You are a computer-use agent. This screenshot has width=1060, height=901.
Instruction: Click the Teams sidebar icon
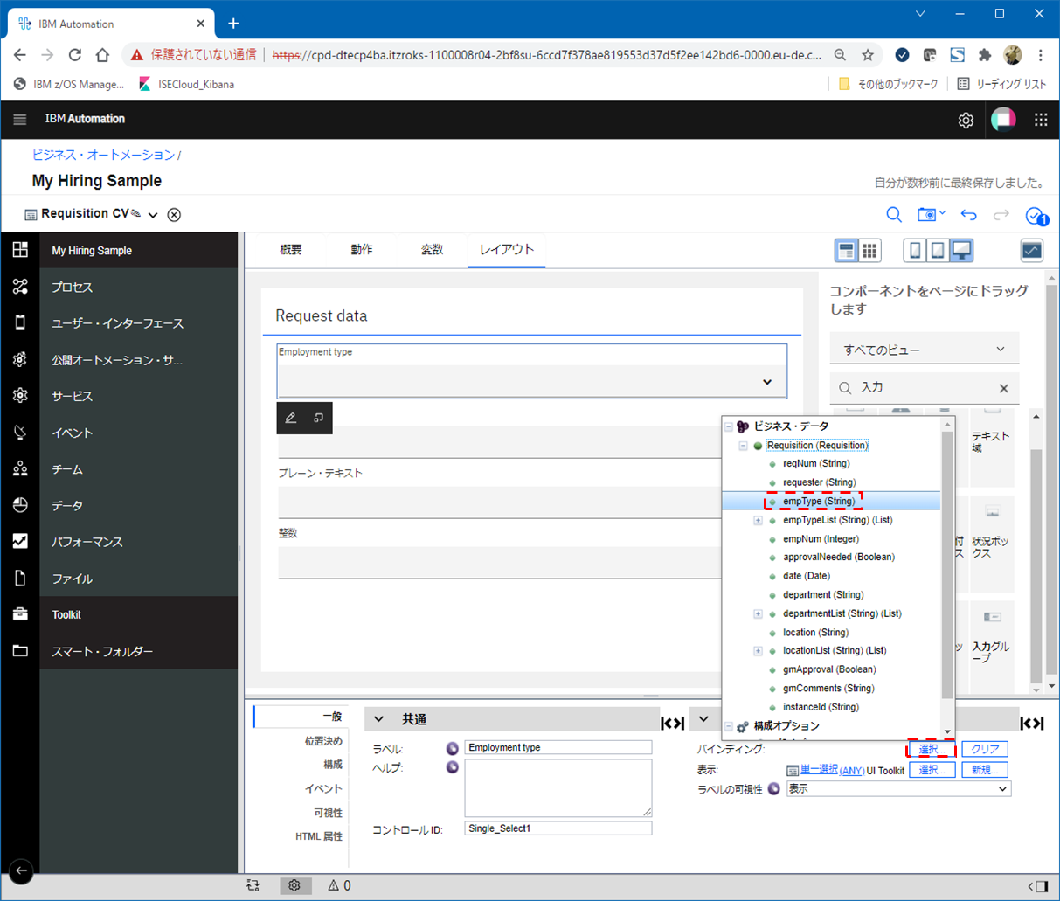tap(20, 468)
